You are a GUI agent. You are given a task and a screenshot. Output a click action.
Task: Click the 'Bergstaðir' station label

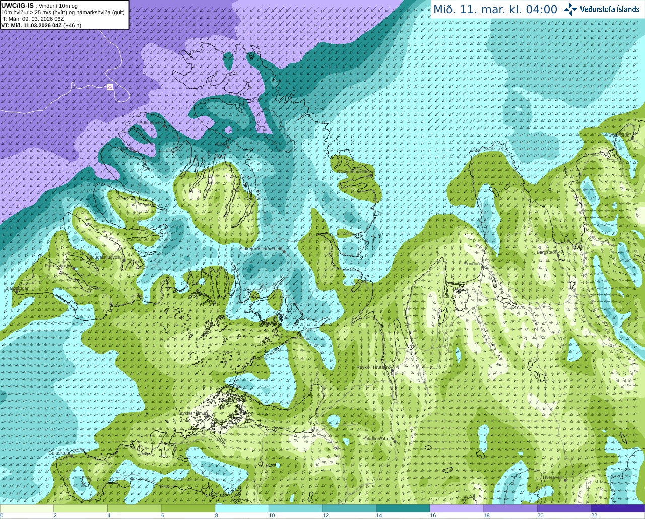coord(547,252)
